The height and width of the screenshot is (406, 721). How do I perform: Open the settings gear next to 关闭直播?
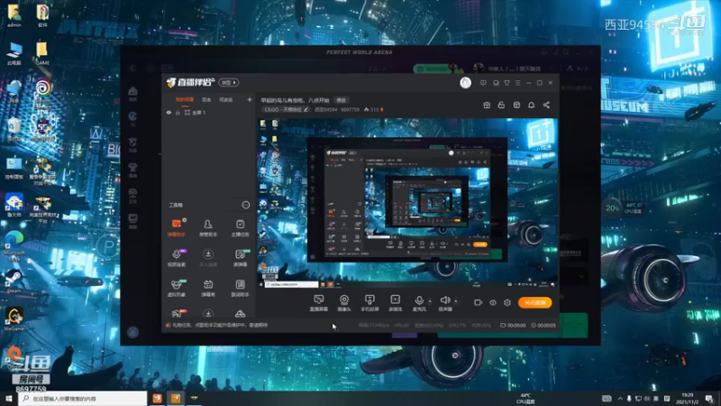click(x=507, y=302)
